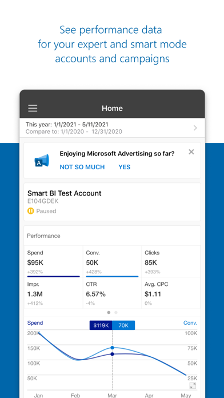The width and height of the screenshot is (224, 398).
Task: Tap the Microsoft Advertising megaphone icon
Action: click(x=42, y=161)
